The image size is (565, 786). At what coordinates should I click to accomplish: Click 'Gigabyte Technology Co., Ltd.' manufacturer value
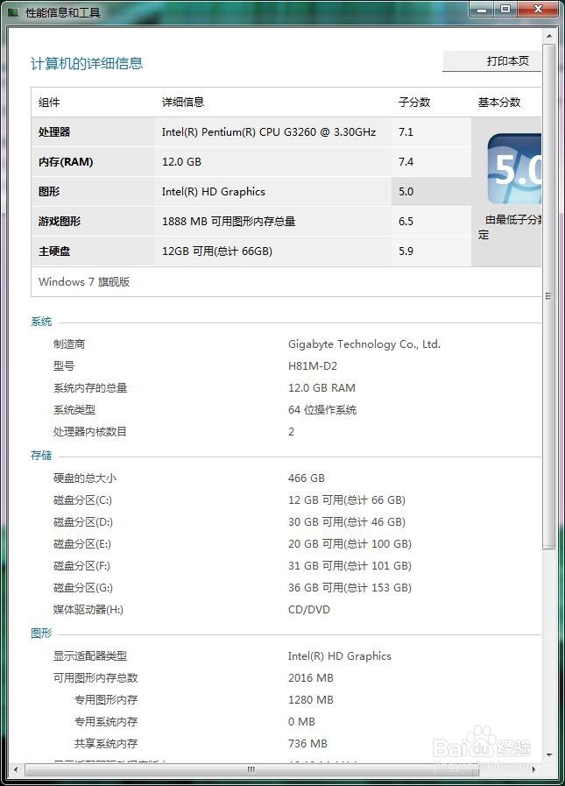[364, 344]
